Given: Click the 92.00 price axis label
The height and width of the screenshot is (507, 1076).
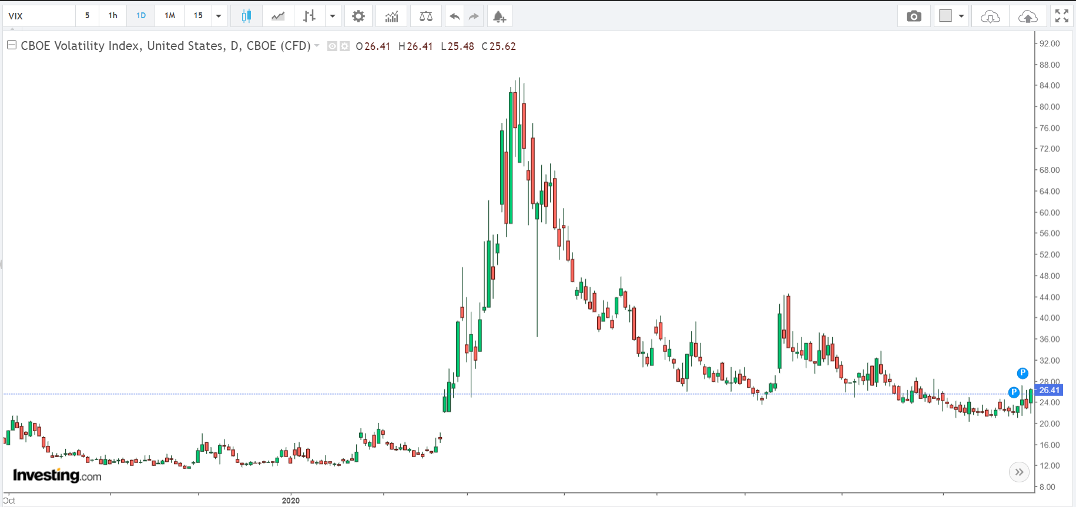Looking at the screenshot, I should click(x=1050, y=43).
